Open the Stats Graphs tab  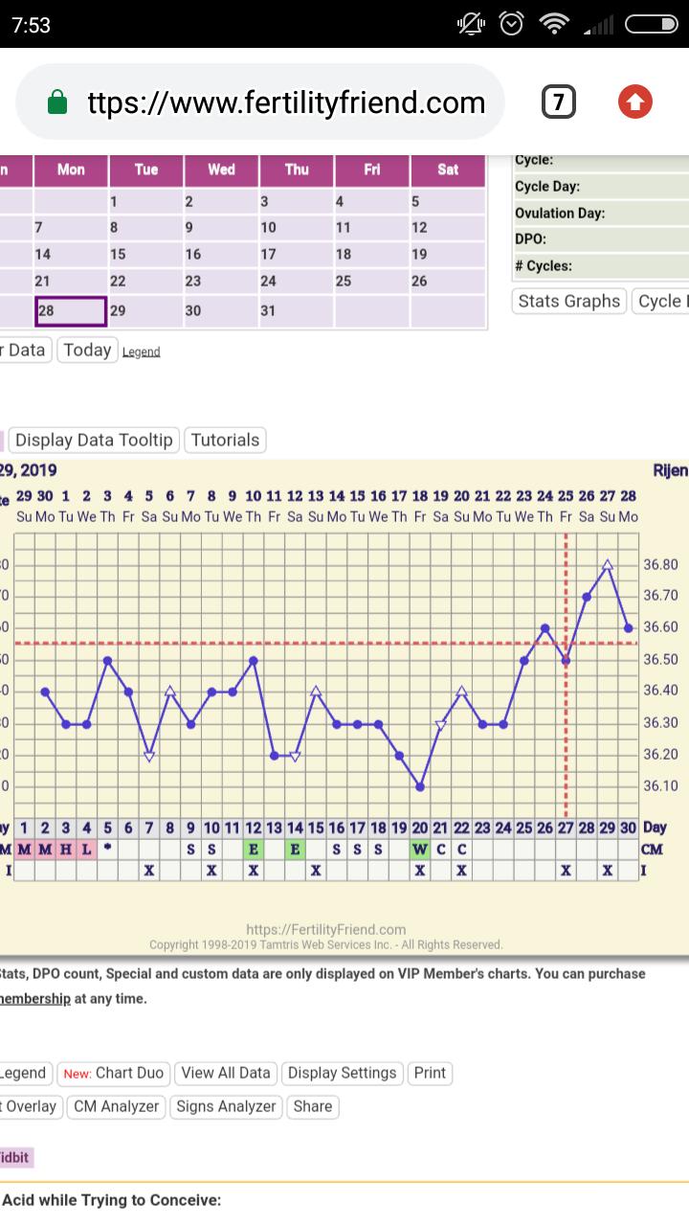(568, 301)
